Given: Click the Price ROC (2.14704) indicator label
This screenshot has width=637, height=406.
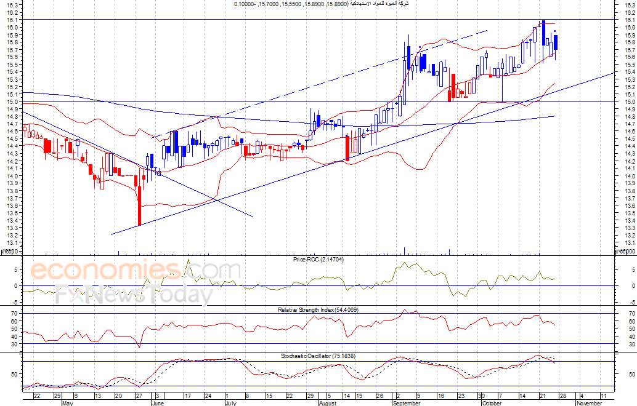Looking at the screenshot, I should click(x=318, y=259).
